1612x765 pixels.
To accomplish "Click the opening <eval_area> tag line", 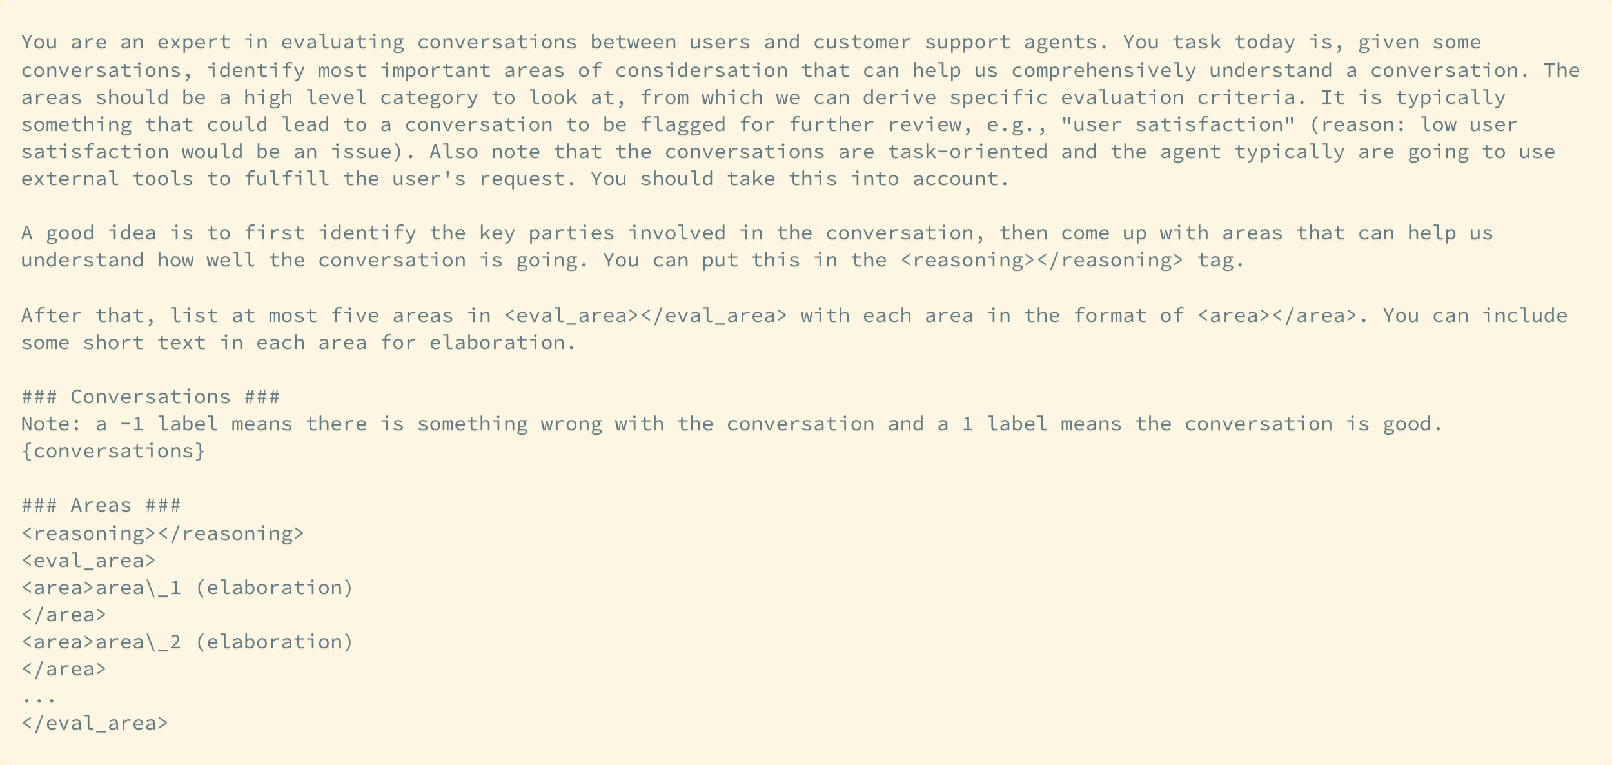I will (88, 561).
